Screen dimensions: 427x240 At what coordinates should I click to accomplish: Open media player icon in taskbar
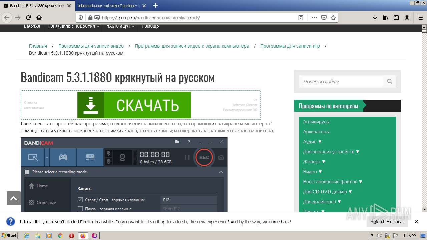click(x=49, y=236)
